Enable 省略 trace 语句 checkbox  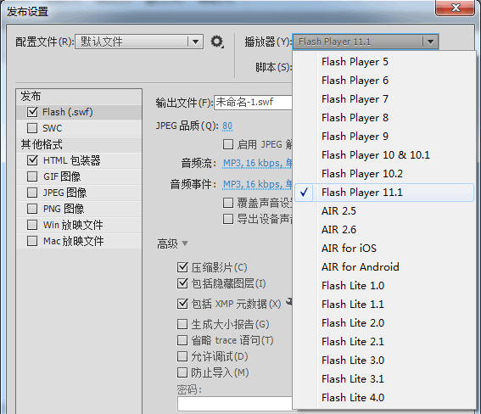(x=182, y=340)
